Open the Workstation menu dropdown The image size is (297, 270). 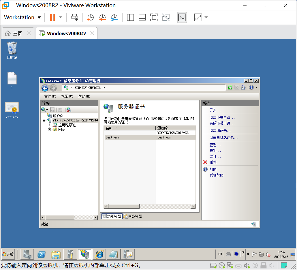(22, 17)
